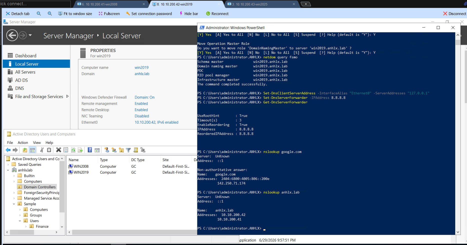Image resolution: width=467 pixels, height=245 pixels.
Task: Expand the ForeignSecurityPrincipals node
Action: (14, 193)
